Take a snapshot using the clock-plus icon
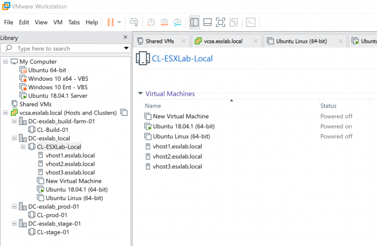Image resolution: width=377 pixels, height=246 pixels. (151, 22)
